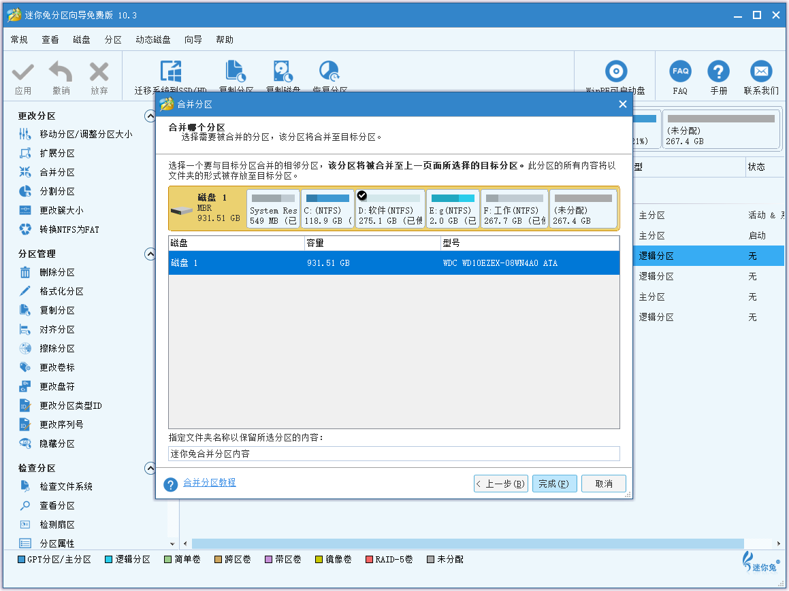Select Change Label (更改卷标) in sidebar

click(x=47, y=368)
